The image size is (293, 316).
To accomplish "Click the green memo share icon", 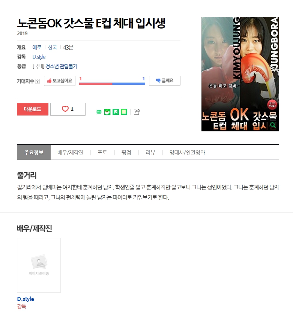I will tap(124, 112).
